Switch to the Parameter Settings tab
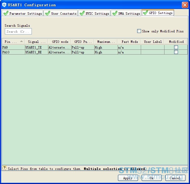Image resolution: width=190 pixels, height=184 pixels. (x=23, y=13)
